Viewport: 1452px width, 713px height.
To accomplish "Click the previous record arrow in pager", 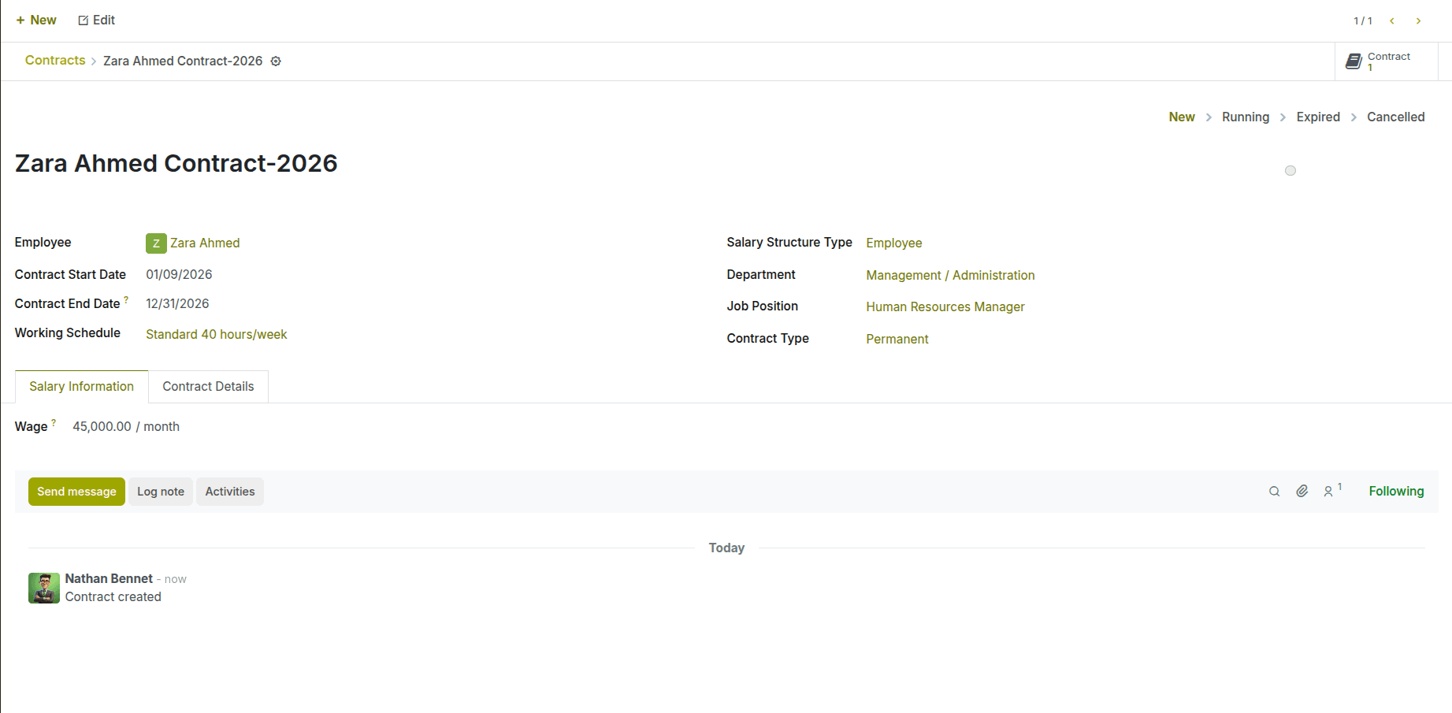I will 1391,20.
